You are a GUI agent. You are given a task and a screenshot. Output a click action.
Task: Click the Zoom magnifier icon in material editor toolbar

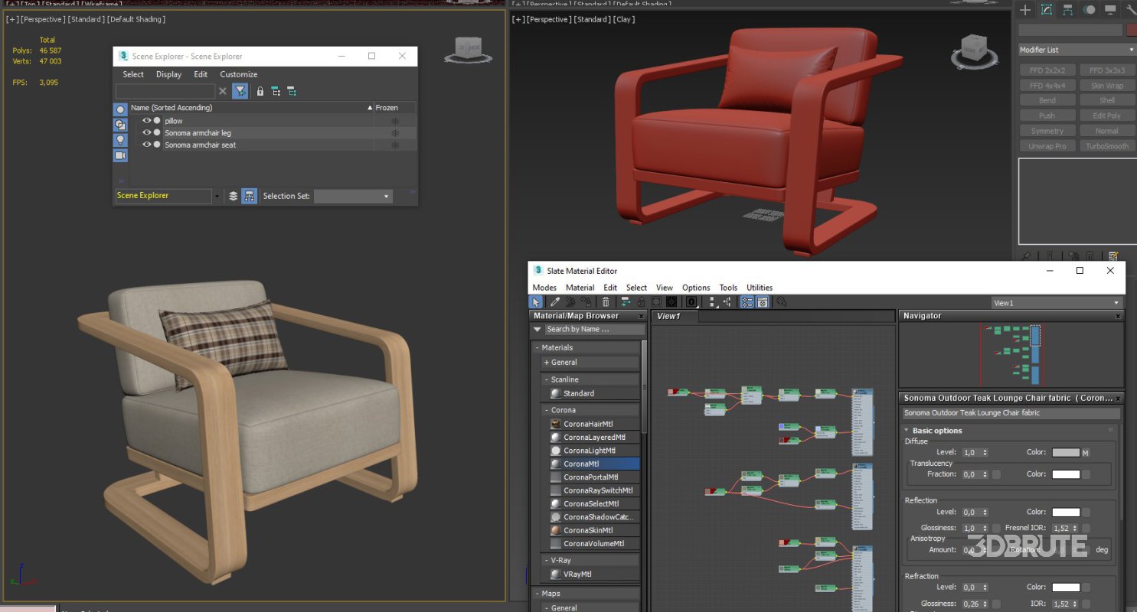(781, 302)
